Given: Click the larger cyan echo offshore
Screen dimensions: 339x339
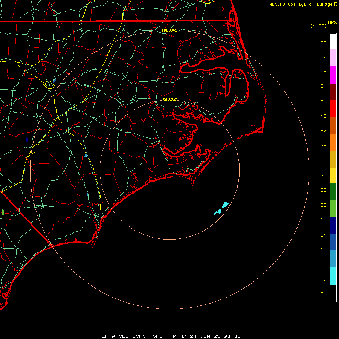Looking at the screenshot, I should pos(226,205).
